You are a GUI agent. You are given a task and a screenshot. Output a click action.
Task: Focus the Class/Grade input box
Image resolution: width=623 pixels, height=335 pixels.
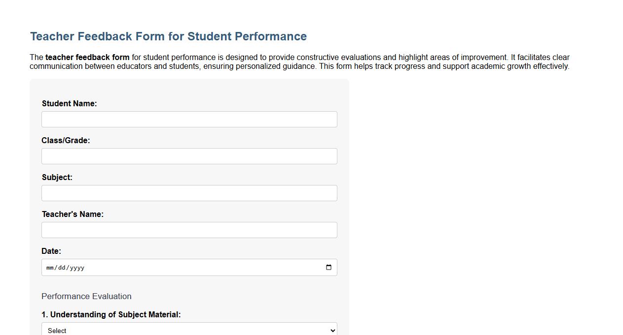(x=189, y=156)
